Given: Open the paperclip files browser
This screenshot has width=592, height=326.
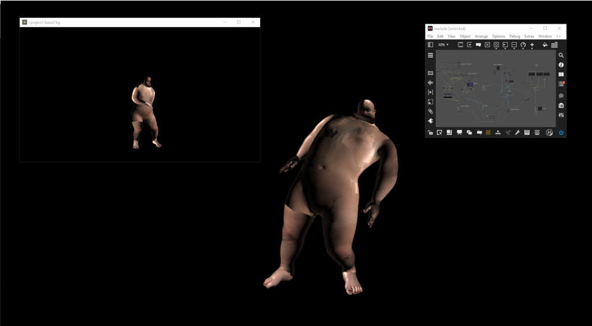Looking at the screenshot, I should [x=430, y=111].
